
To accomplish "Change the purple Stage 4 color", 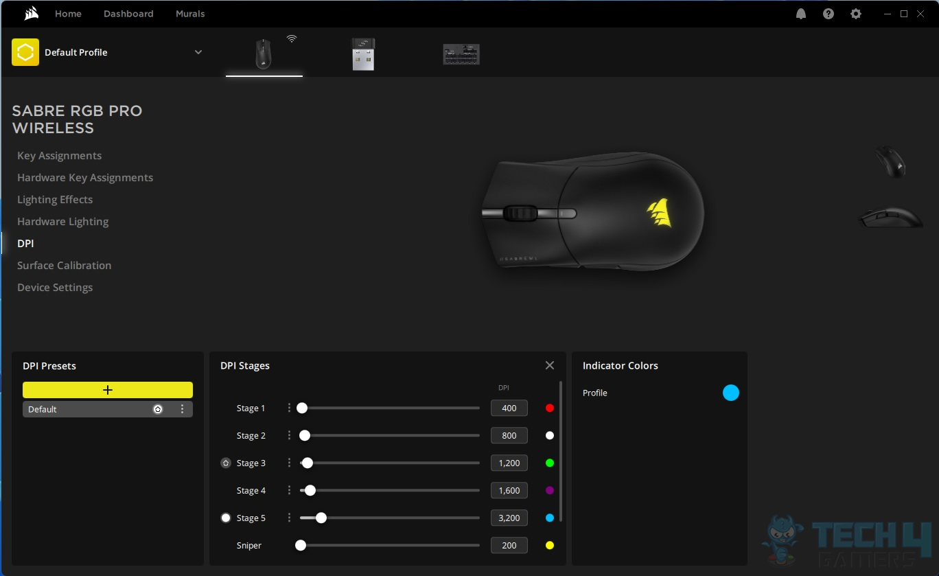I will (x=549, y=490).
